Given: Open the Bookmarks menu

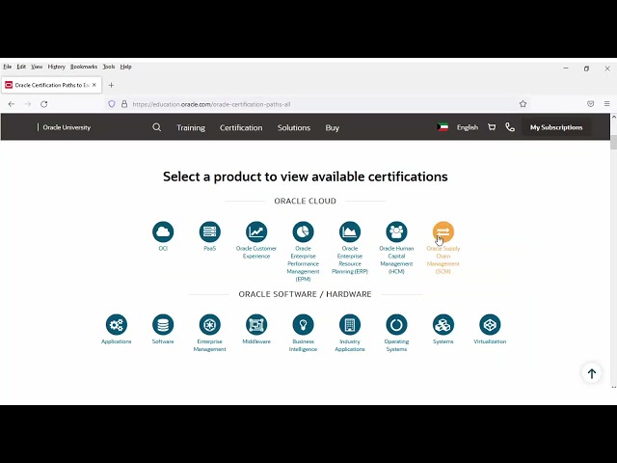Looking at the screenshot, I should tap(84, 67).
